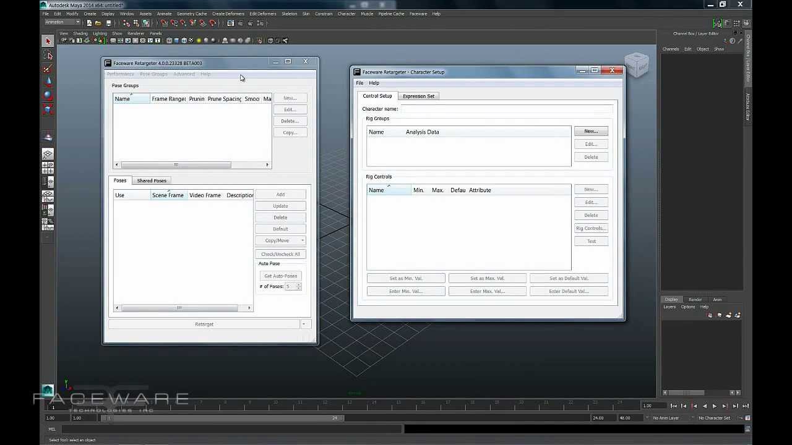Select the Render tab in Layer Editor
This screenshot has width=792, height=445.
pos(695,299)
